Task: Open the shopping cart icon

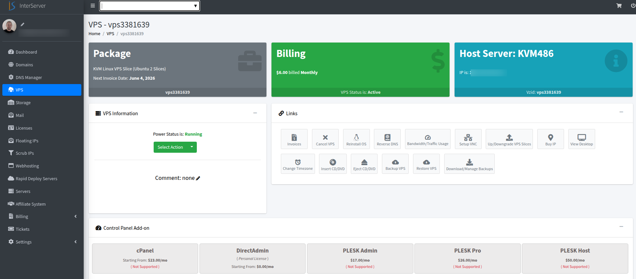Action: click(619, 6)
